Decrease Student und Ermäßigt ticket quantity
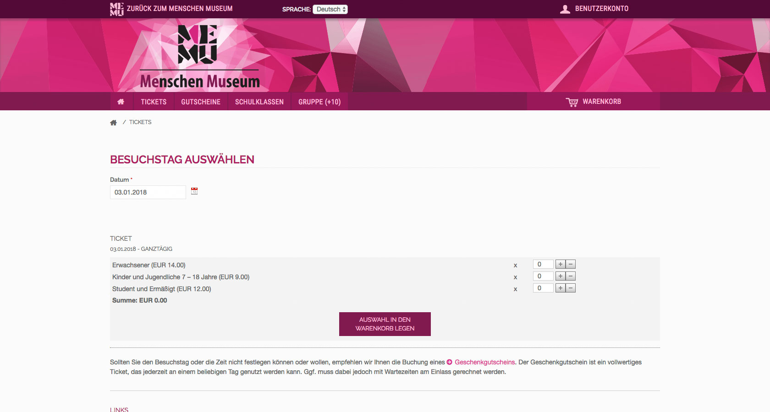Image resolution: width=770 pixels, height=412 pixels. (x=571, y=288)
